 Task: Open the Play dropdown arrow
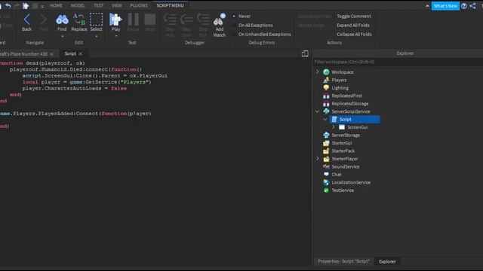tap(115, 37)
